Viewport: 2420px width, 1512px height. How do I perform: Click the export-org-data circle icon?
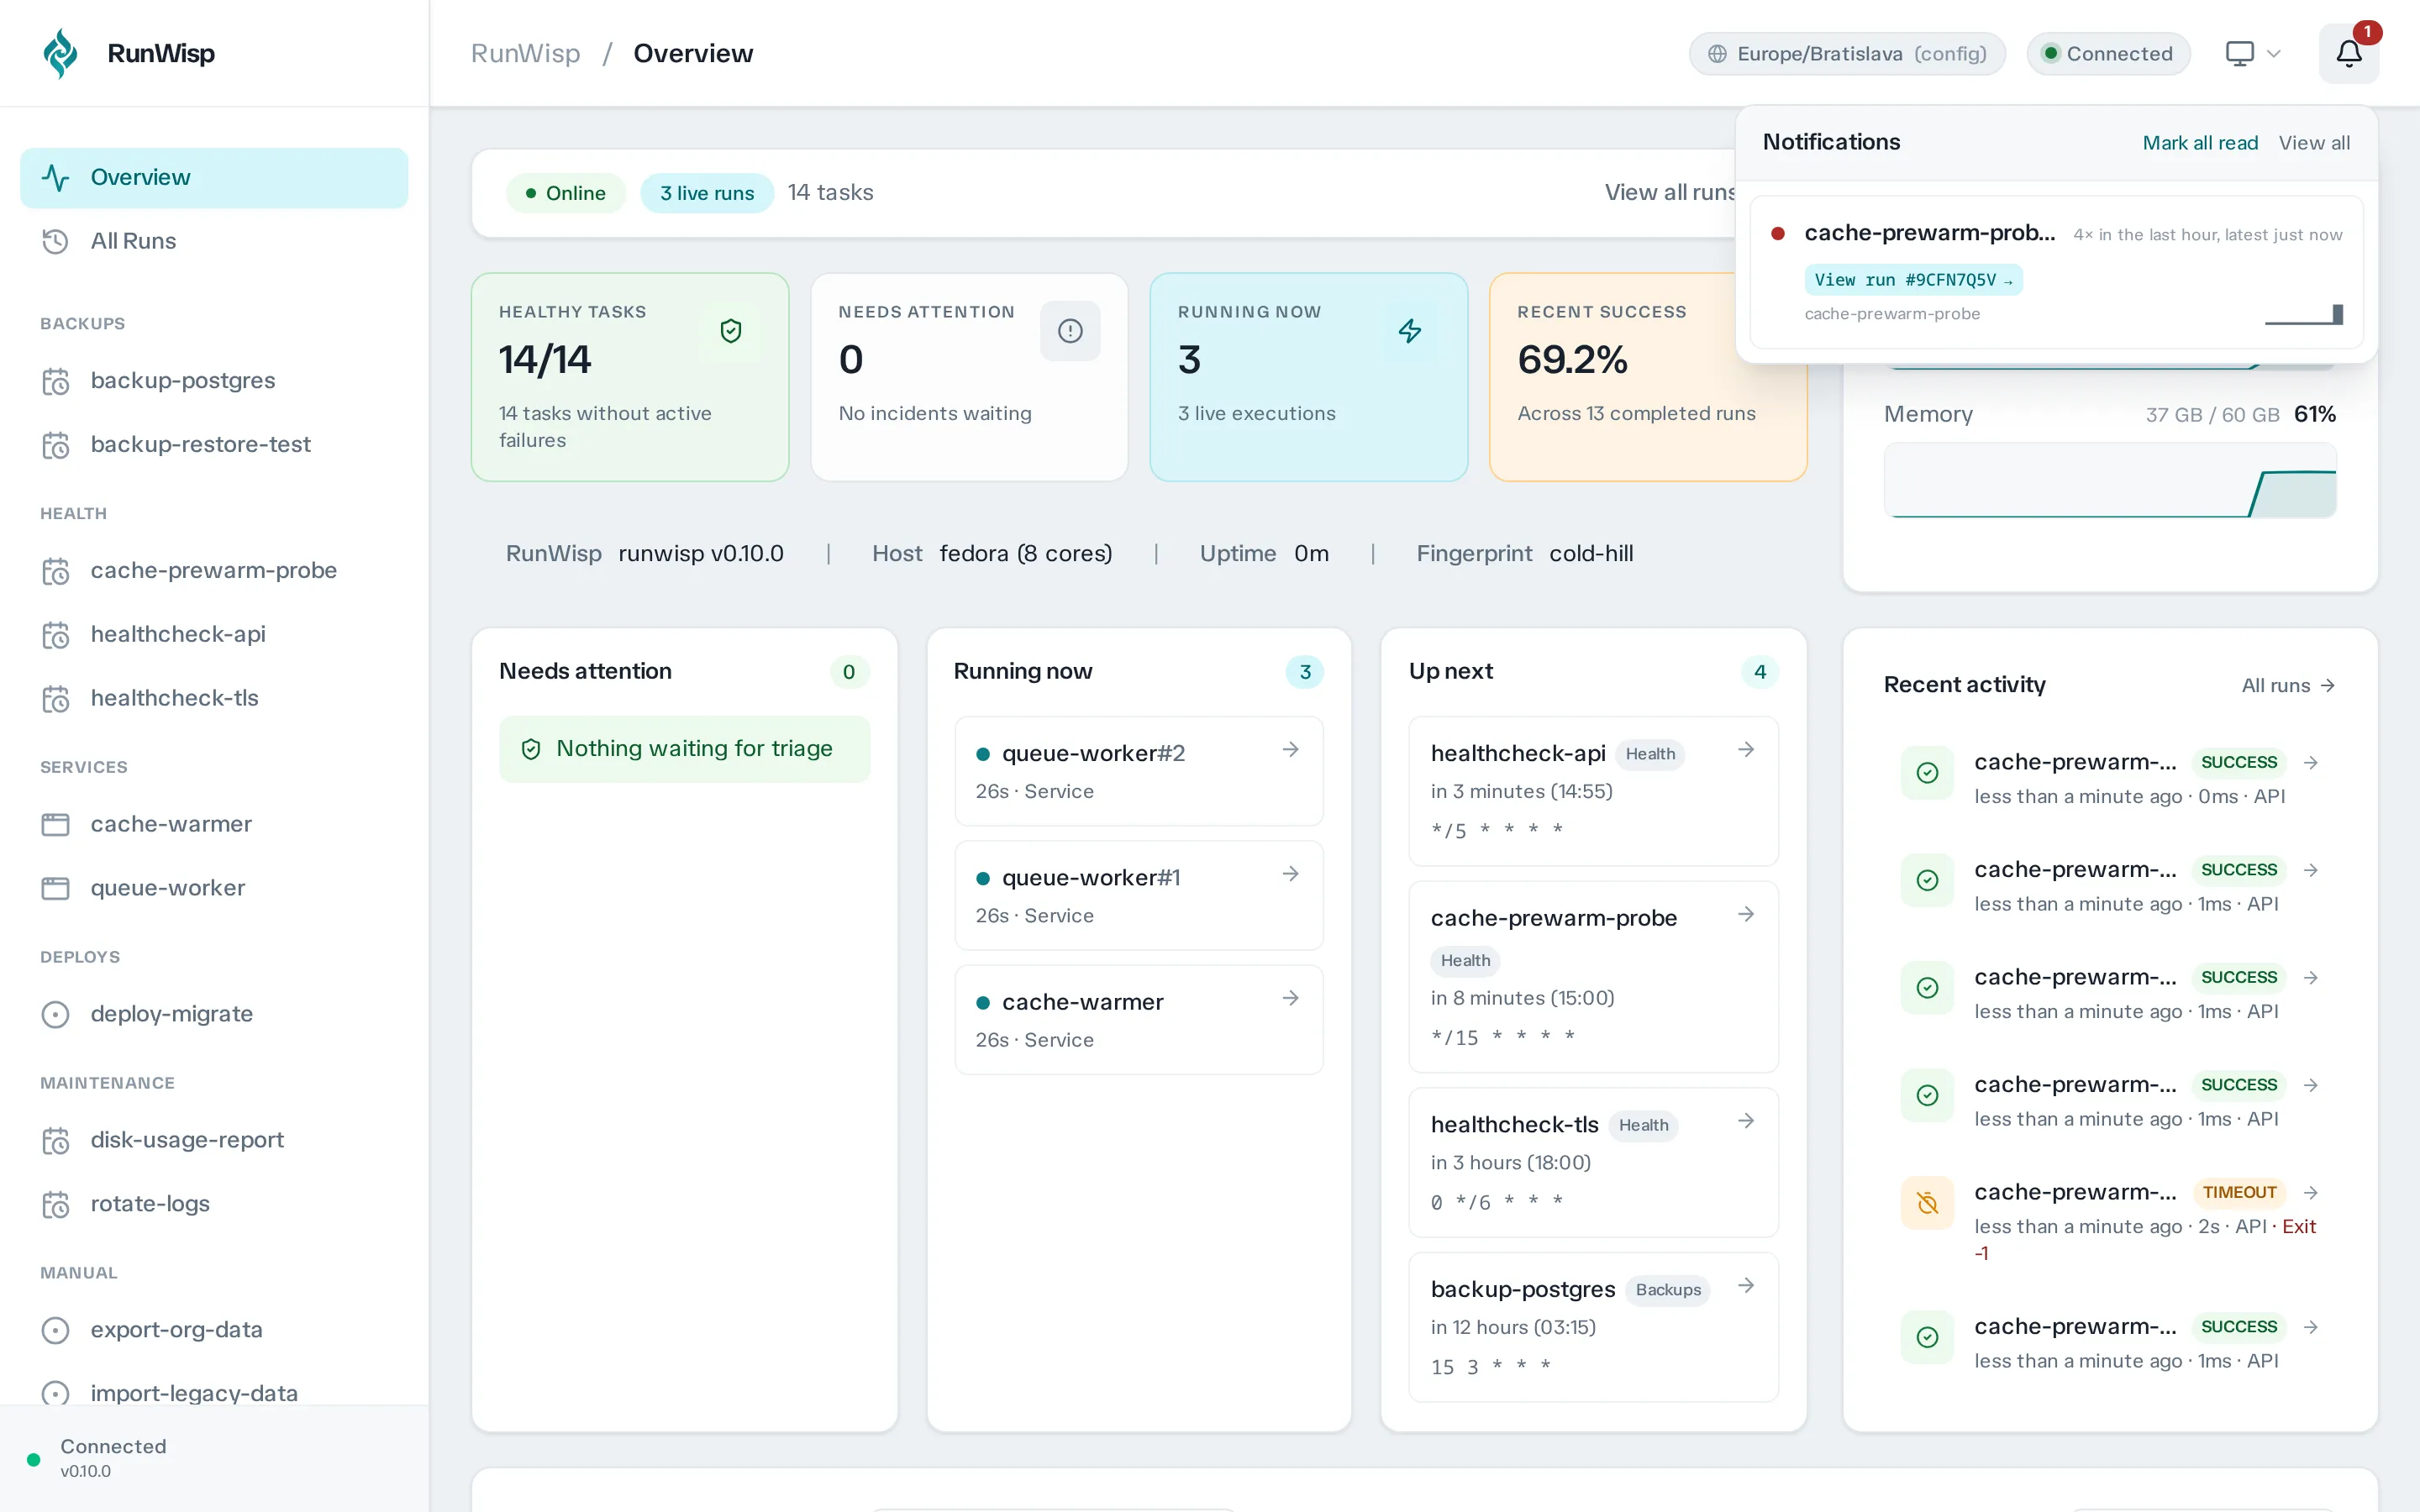55,1330
